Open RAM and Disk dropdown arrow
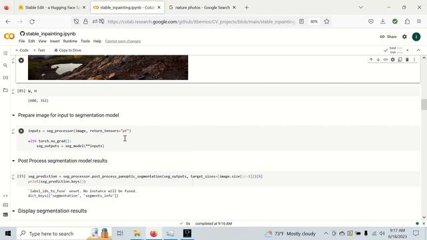427x240 pixels. tap(408, 51)
